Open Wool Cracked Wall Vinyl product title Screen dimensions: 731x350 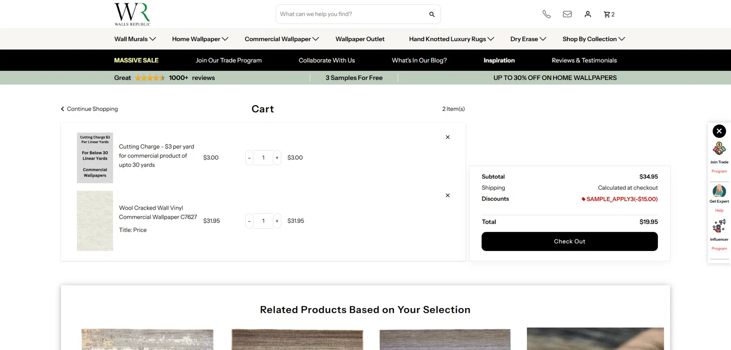[158, 213]
